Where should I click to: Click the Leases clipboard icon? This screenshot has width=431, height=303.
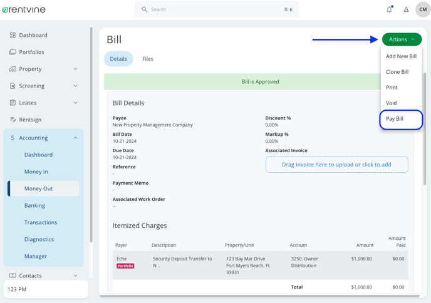tap(13, 103)
